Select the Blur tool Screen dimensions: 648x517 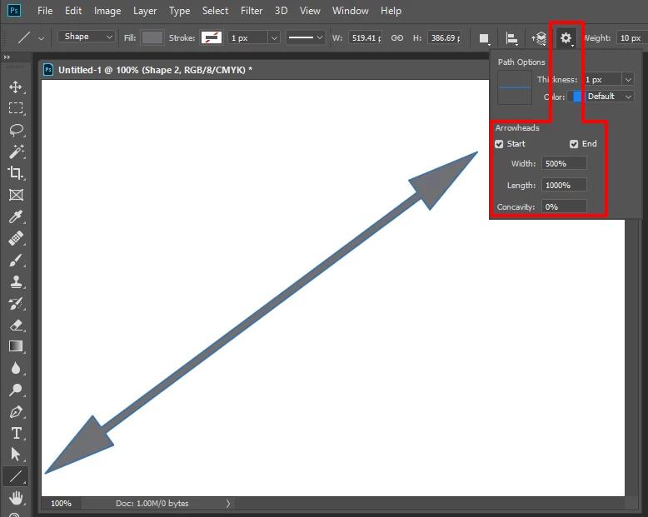click(x=16, y=368)
